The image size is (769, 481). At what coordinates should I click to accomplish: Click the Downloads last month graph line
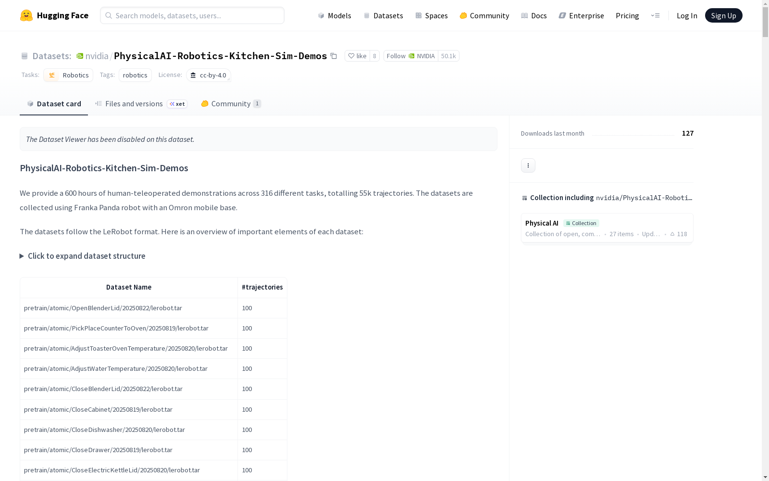click(x=633, y=135)
